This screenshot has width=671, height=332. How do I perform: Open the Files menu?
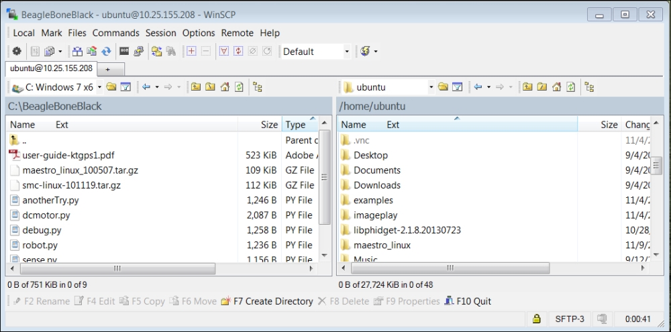(77, 33)
